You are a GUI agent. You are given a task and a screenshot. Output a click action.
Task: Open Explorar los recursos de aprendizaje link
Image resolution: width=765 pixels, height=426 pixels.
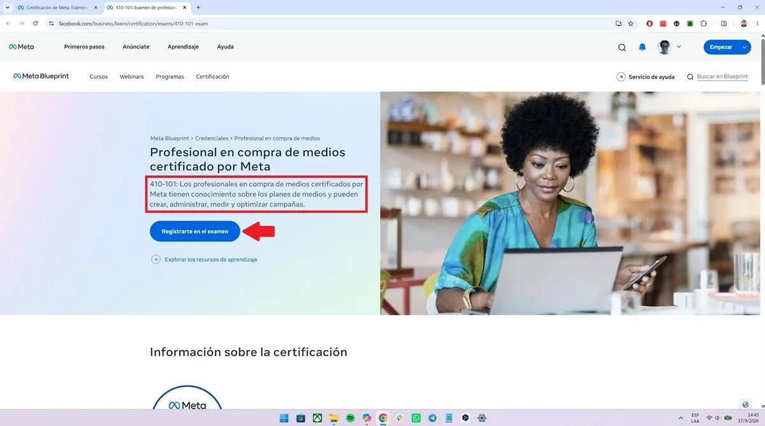pos(211,260)
